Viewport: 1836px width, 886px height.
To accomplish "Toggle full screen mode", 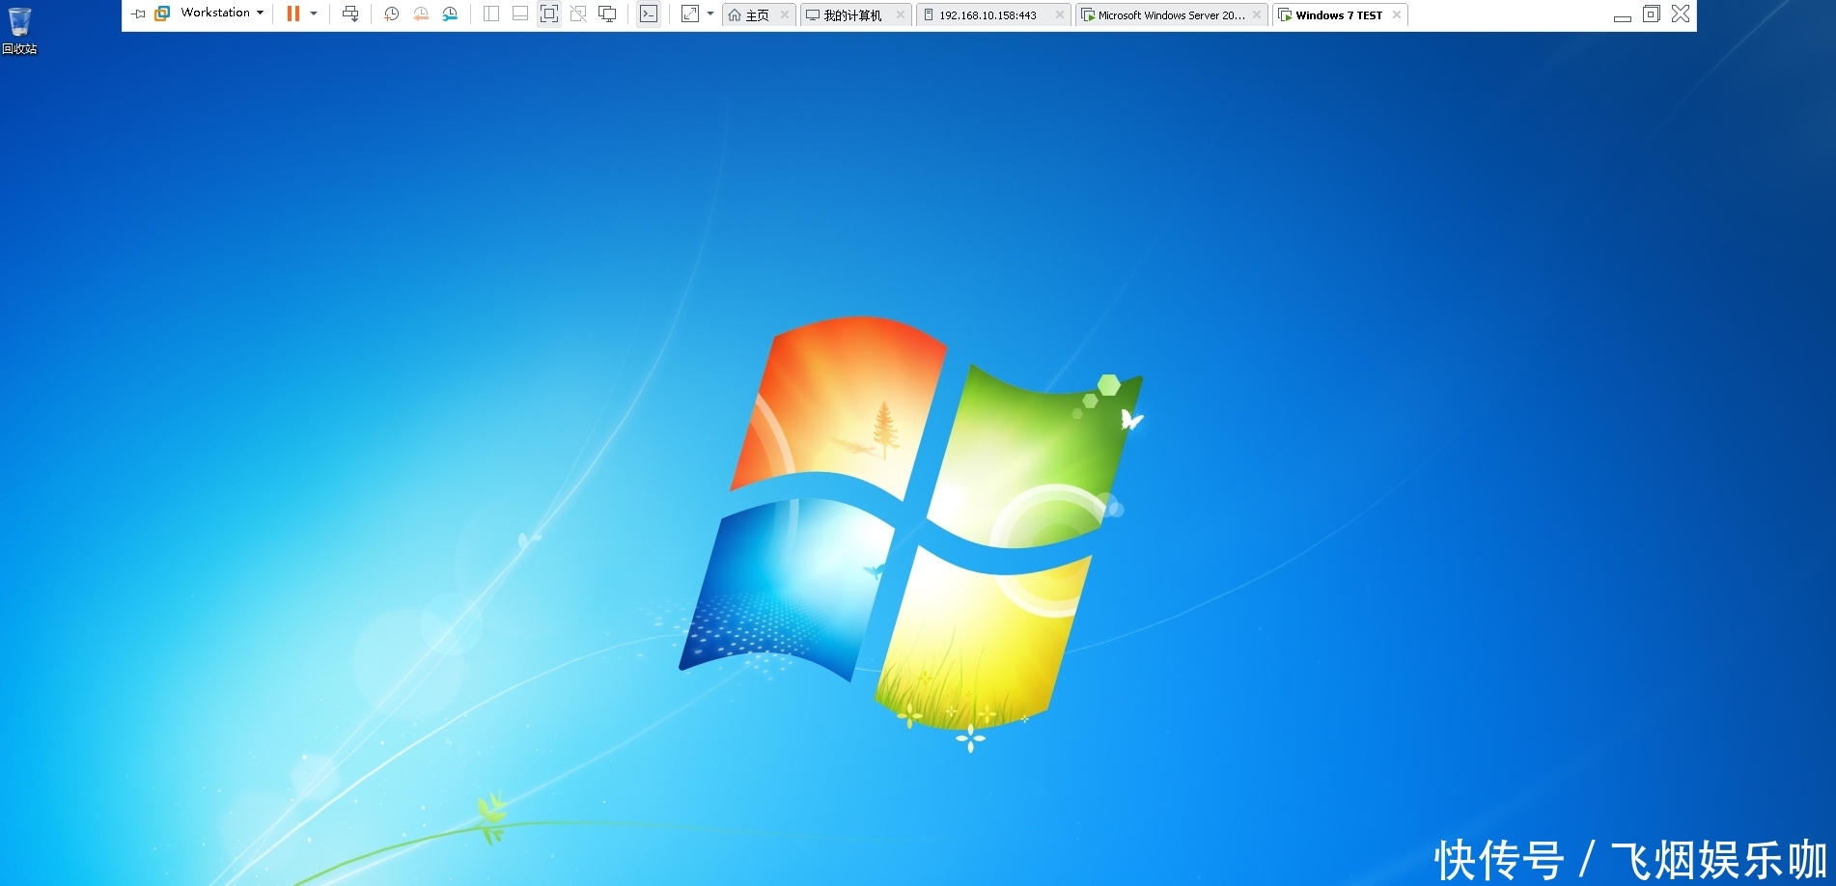I will 549,14.
